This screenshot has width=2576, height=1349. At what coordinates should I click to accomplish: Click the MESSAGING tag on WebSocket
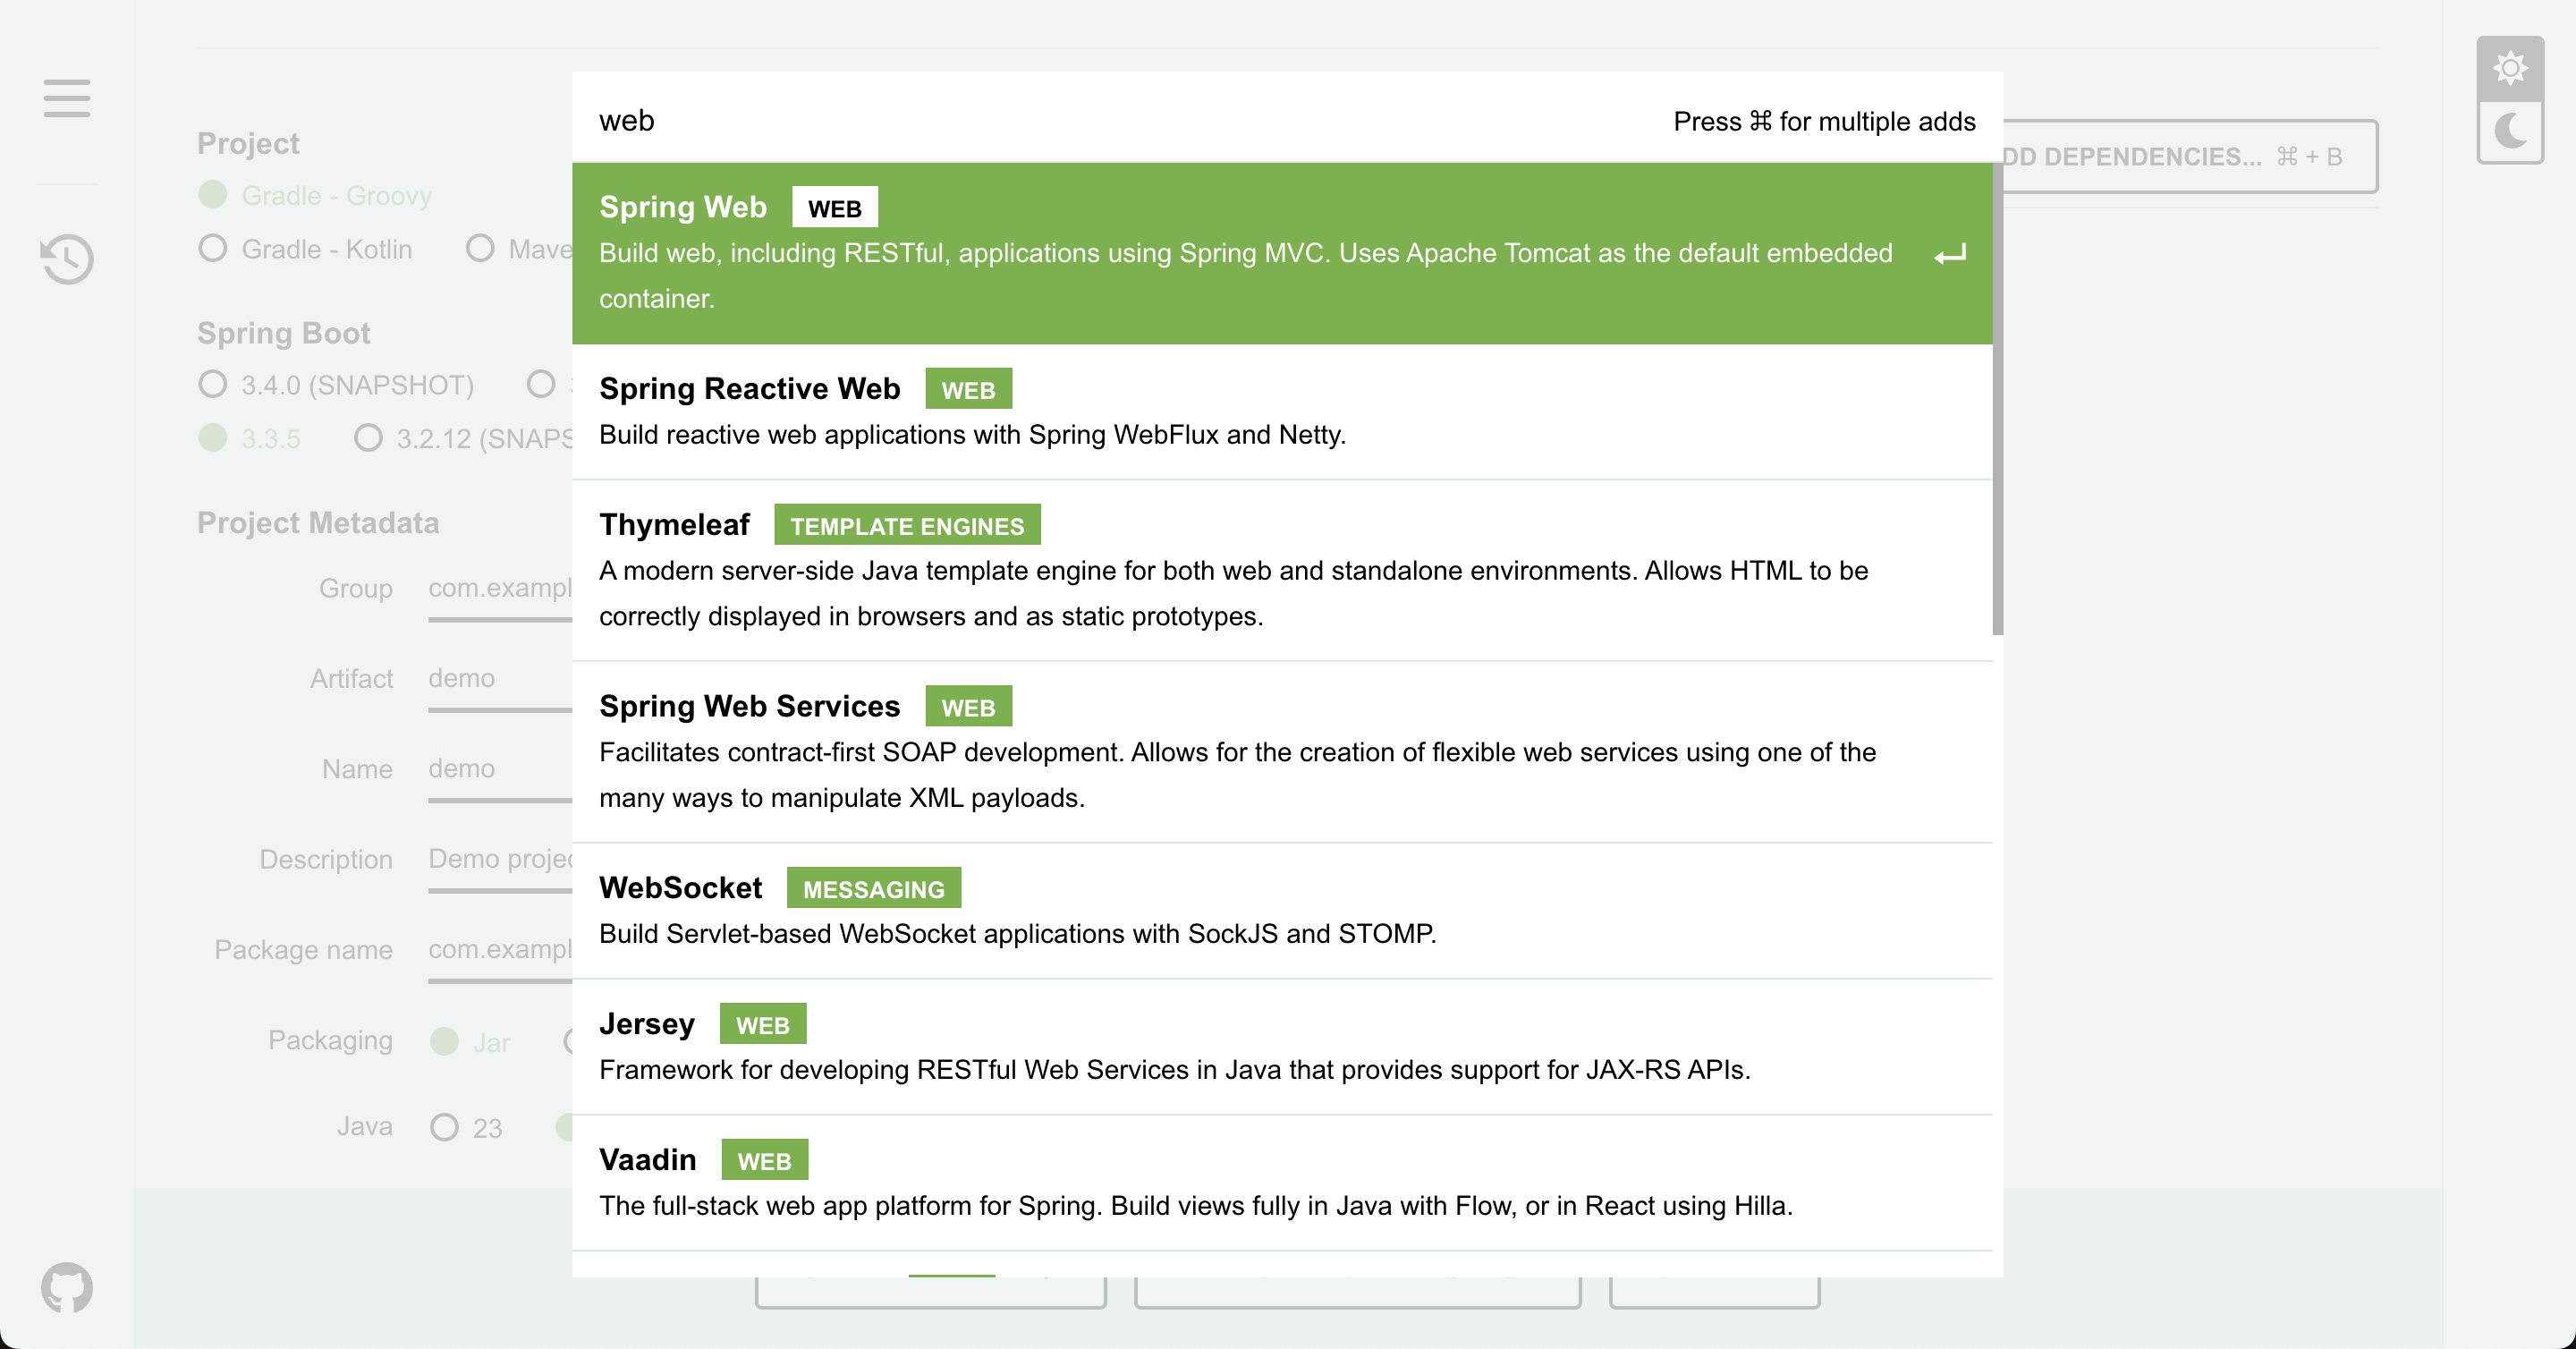click(873, 888)
